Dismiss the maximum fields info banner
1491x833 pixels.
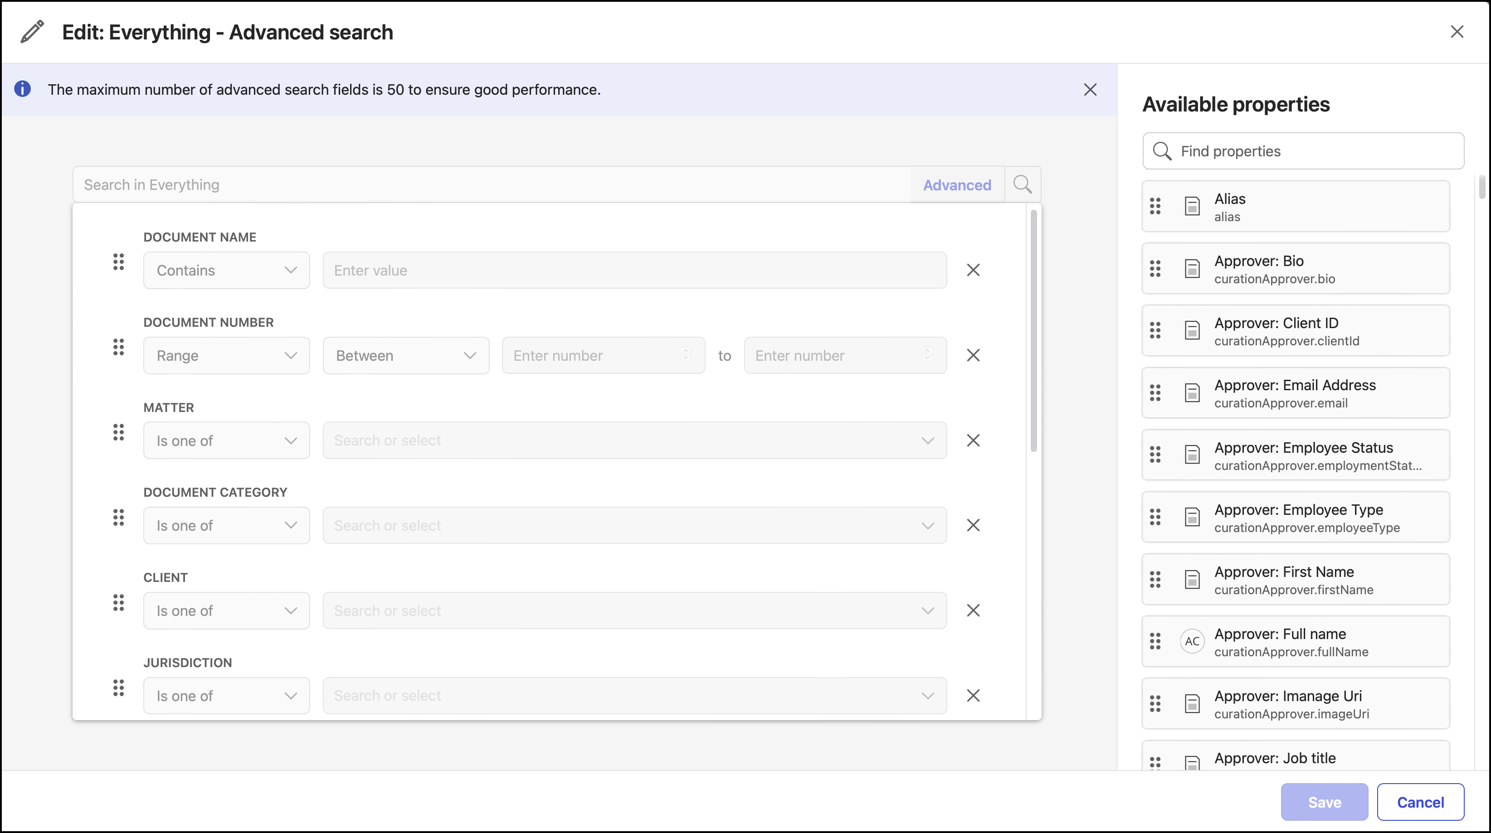tap(1090, 90)
